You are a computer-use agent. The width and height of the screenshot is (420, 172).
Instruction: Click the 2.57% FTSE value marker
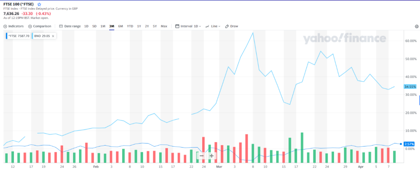click(409, 144)
